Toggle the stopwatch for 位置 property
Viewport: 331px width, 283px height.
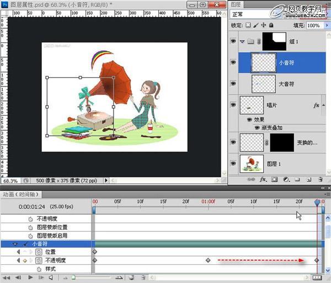coord(39,252)
